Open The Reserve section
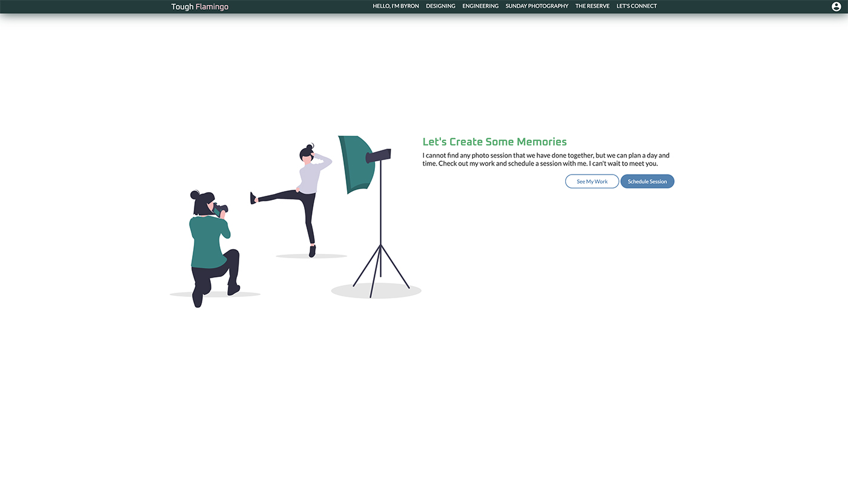848x494 pixels. 592,6
